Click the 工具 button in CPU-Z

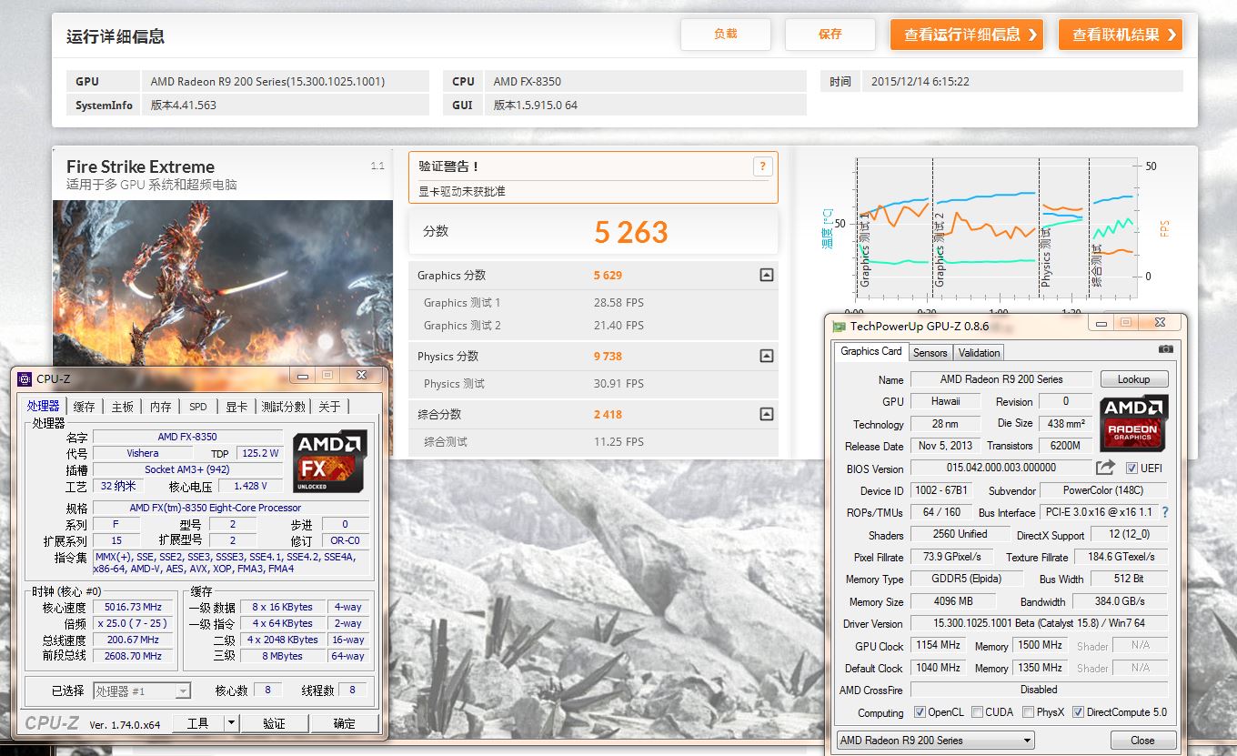click(x=198, y=723)
